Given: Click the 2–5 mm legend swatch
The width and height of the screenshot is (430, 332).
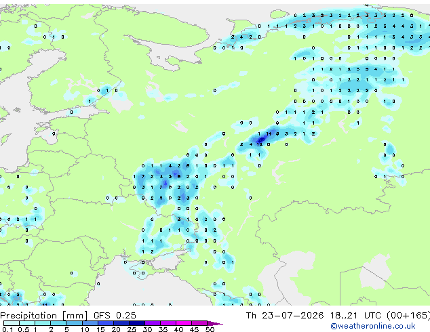Looking at the screenshot, I should pos(58,323).
